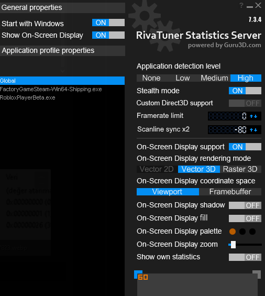Image resolution: width=265 pixels, height=296 pixels.
Task: Select Vector 3D rendering mode
Action: (x=199, y=169)
